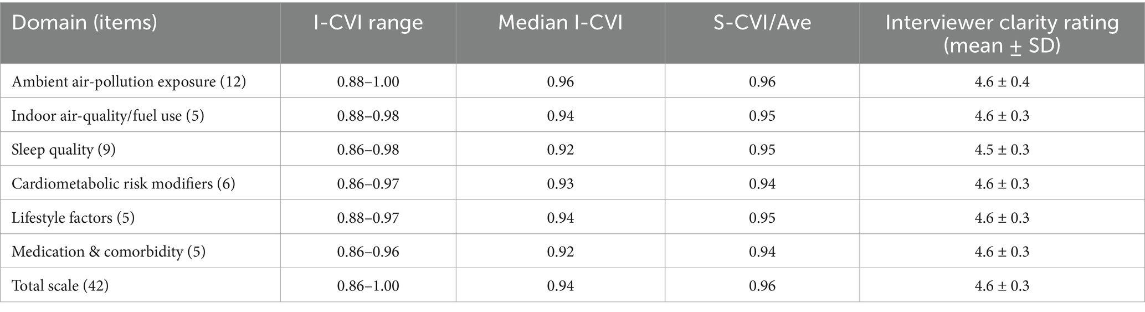Viewport: 1145px width, 312px height.
Task: Click the 'Medication & comorbidity (5)' row label
Action: pos(109,252)
